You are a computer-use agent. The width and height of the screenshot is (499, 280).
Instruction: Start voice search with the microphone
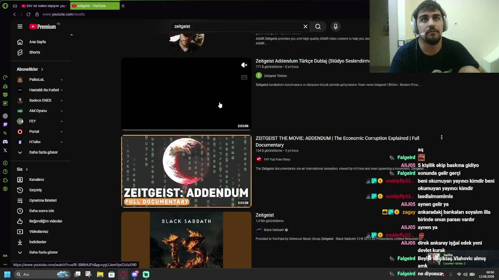tap(335, 26)
